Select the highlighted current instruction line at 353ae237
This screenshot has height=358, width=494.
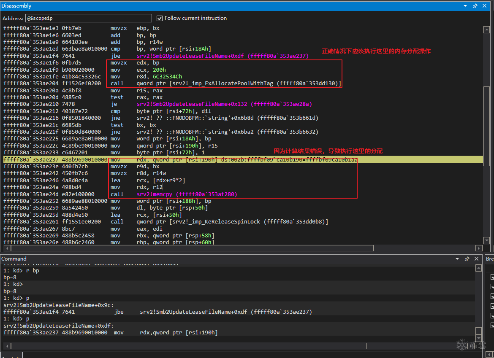click(243, 159)
